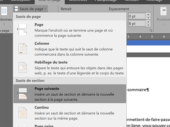Click ruler mark 4

coord(140,36)
